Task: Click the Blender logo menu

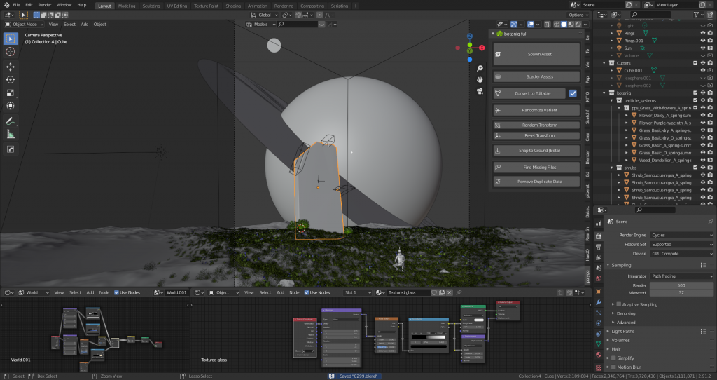Action: [x=6, y=5]
